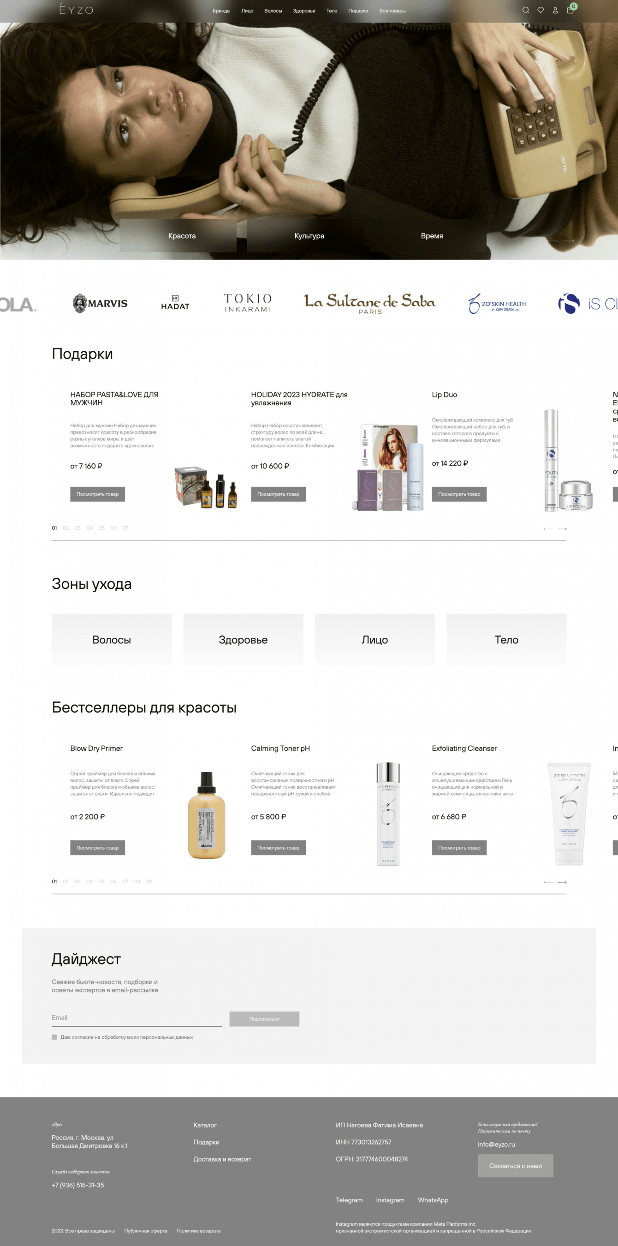
Task: Open the Бренды menu item
Action: click(221, 11)
